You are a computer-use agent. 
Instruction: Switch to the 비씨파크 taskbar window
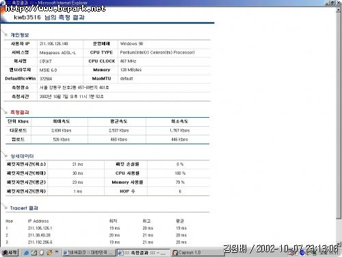pyautogui.click(x=88, y=253)
